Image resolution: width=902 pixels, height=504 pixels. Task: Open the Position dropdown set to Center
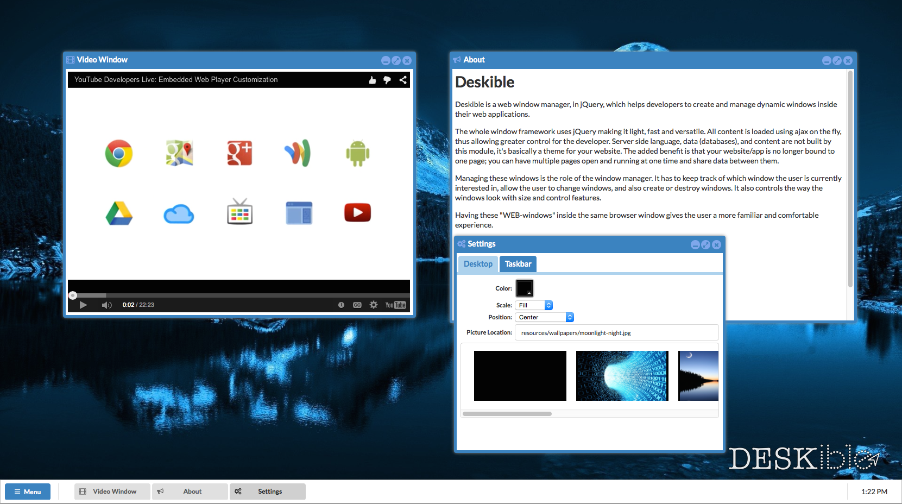pos(544,317)
